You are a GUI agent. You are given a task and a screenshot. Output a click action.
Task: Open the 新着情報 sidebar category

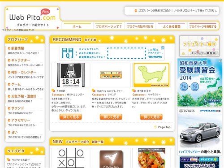click(x=17, y=48)
